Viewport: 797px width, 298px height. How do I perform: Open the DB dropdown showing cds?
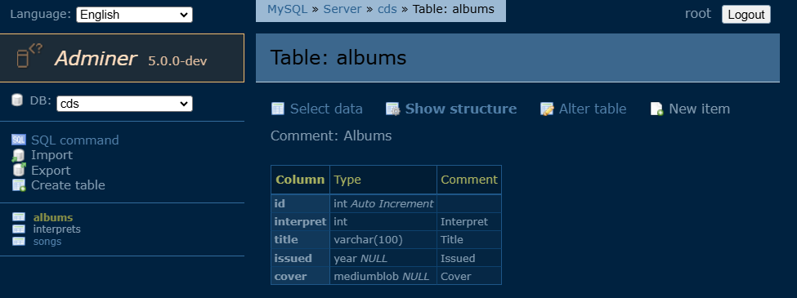tap(124, 104)
